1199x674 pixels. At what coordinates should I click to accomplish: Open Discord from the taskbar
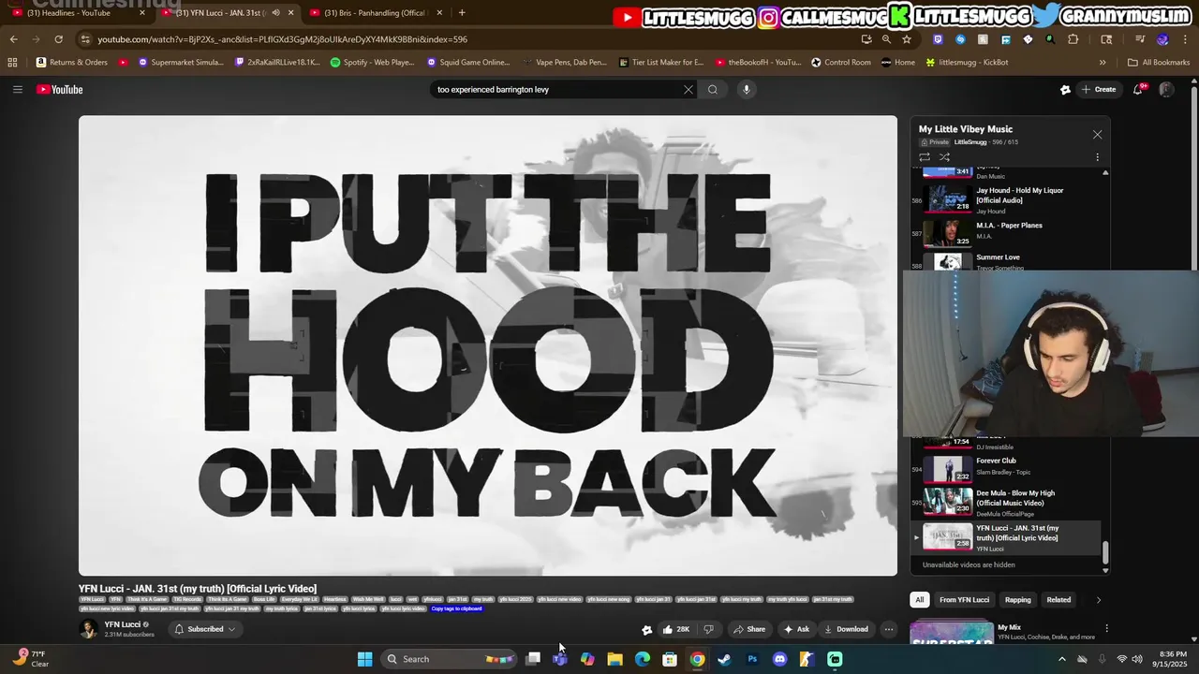point(779,659)
